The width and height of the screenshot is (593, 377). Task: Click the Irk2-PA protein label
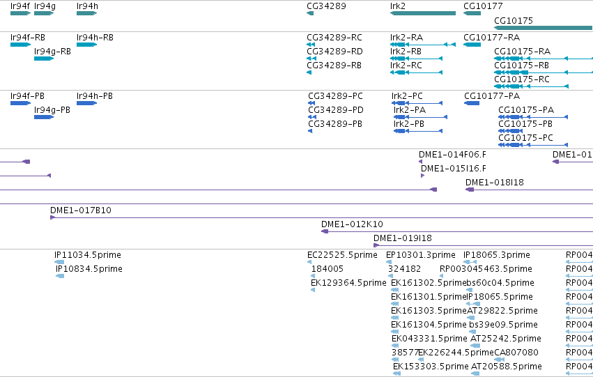(410, 110)
